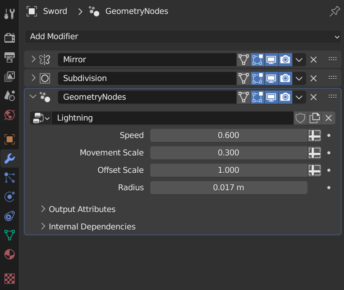Switch to the Material properties tab

pos(9,254)
